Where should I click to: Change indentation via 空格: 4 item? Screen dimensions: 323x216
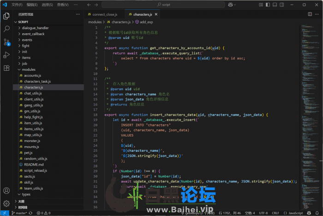pos(250,213)
